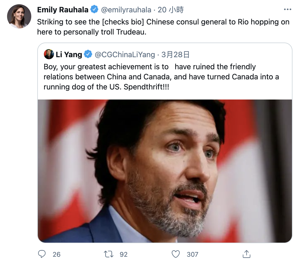Image resolution: width=298 pixels, height=260 pixels.
Task: Click the like count 307
Action: [x=192, y=254]
